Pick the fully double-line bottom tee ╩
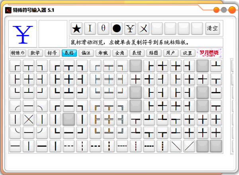239x175 pixels. (109, 133)
